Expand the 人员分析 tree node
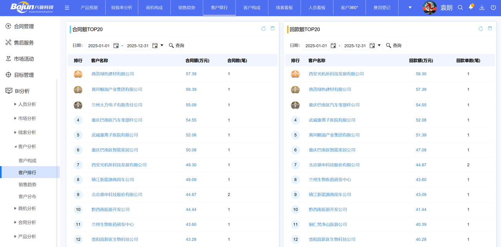This screenshot has height=247, width=501. (x=15, y=104)
